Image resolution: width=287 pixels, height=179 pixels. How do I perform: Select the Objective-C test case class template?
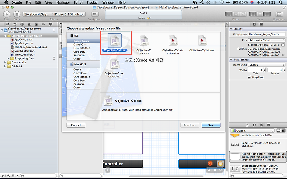tap(114, 68)
